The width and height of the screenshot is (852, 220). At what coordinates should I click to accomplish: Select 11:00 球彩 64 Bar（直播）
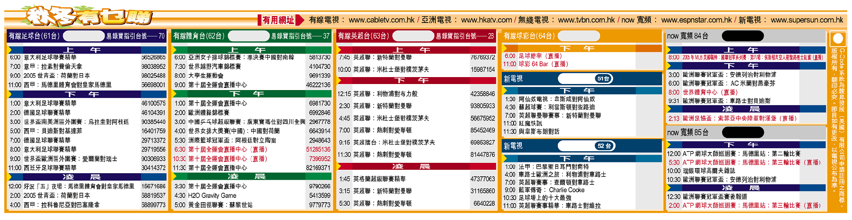[536, 64]
